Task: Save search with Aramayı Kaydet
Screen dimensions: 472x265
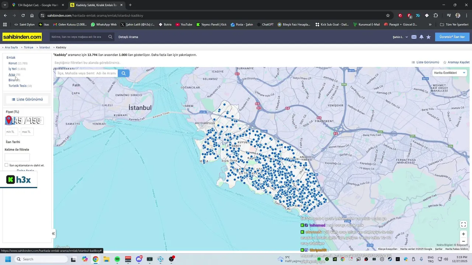Action: (x=456, y=63)
